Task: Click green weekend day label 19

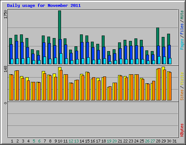Action: coord(109,141)
